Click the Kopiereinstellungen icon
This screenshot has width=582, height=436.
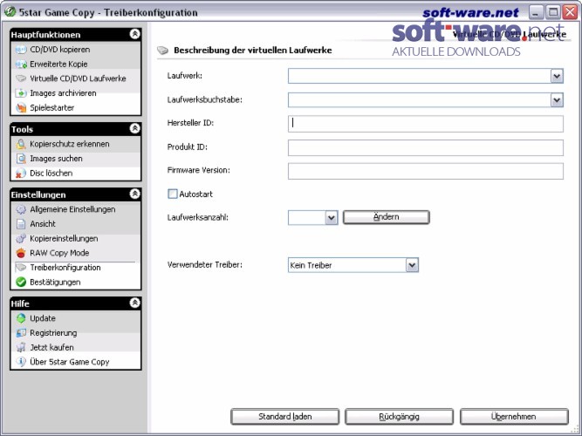(x=21, y=239)
